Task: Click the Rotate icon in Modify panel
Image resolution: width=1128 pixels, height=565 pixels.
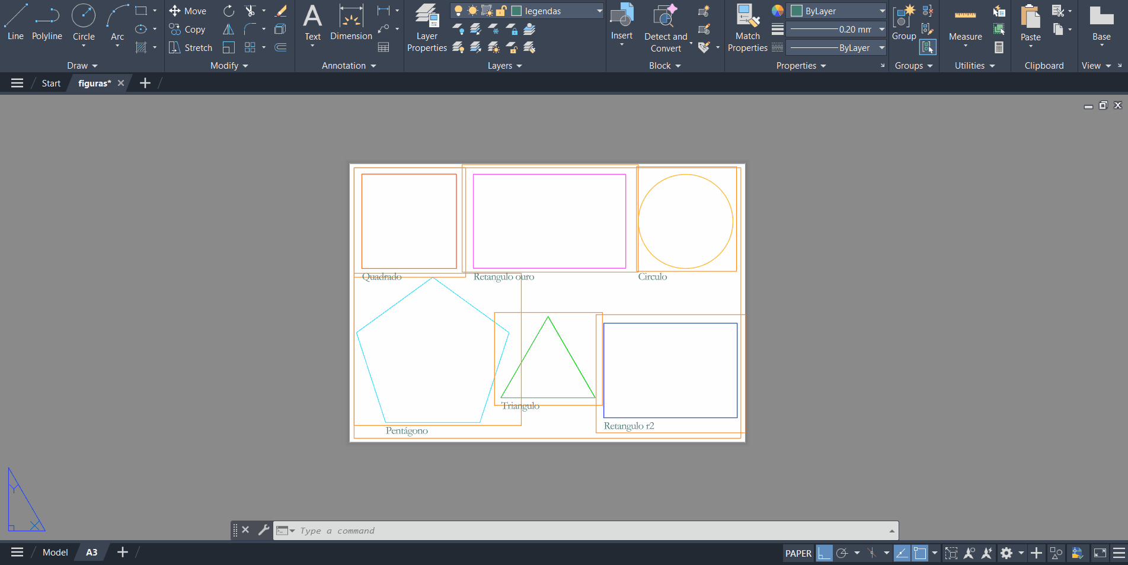Action: [x=229, y=11]
